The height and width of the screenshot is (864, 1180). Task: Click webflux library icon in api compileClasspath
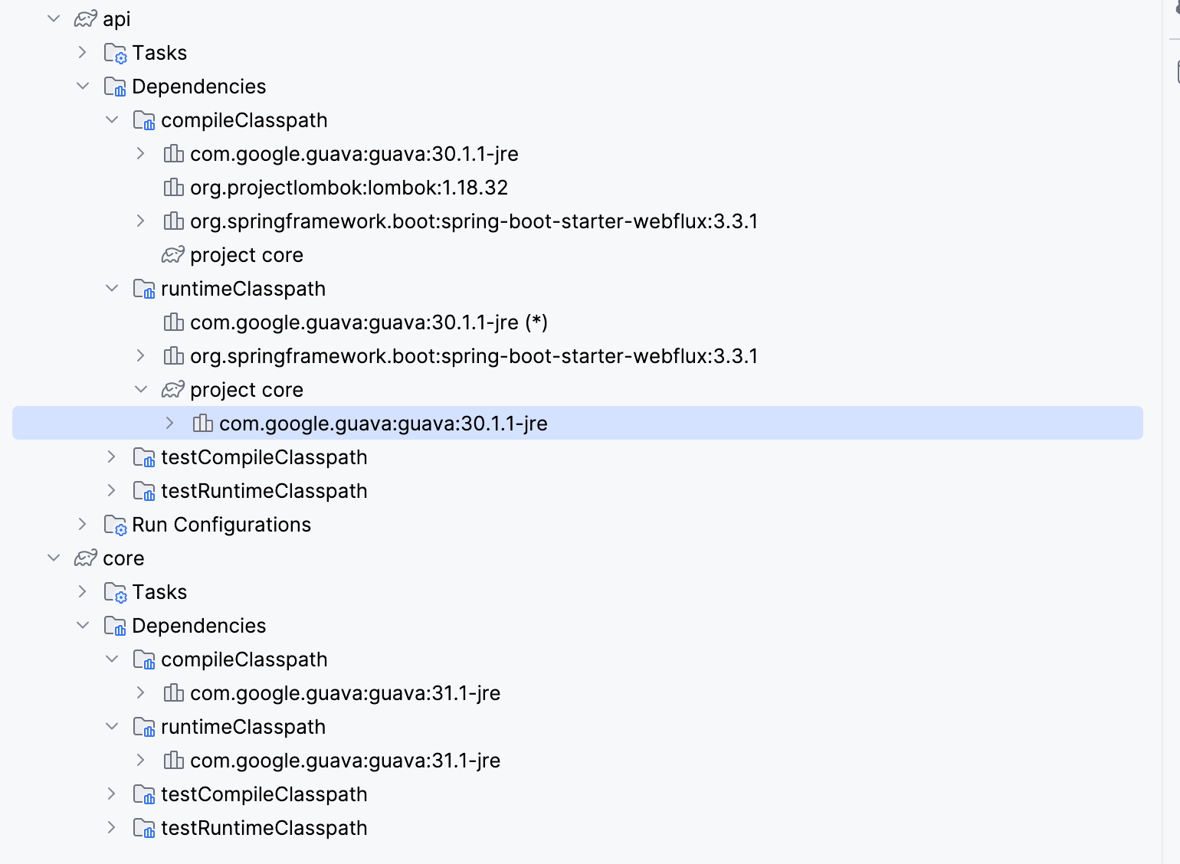click(174, 221)
